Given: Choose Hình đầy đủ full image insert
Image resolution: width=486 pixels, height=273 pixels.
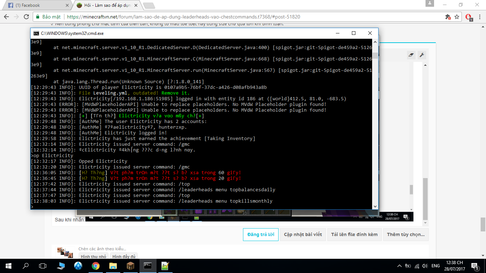Looking at the screenshot, I should point(124,256).
